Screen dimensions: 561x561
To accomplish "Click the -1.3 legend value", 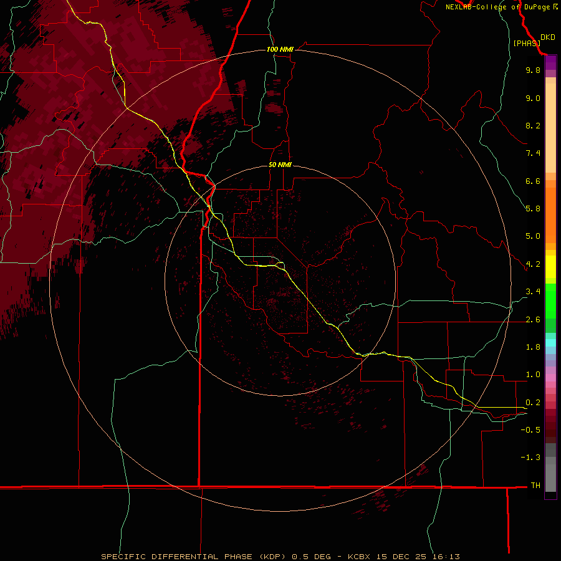I will click(530, 458).
